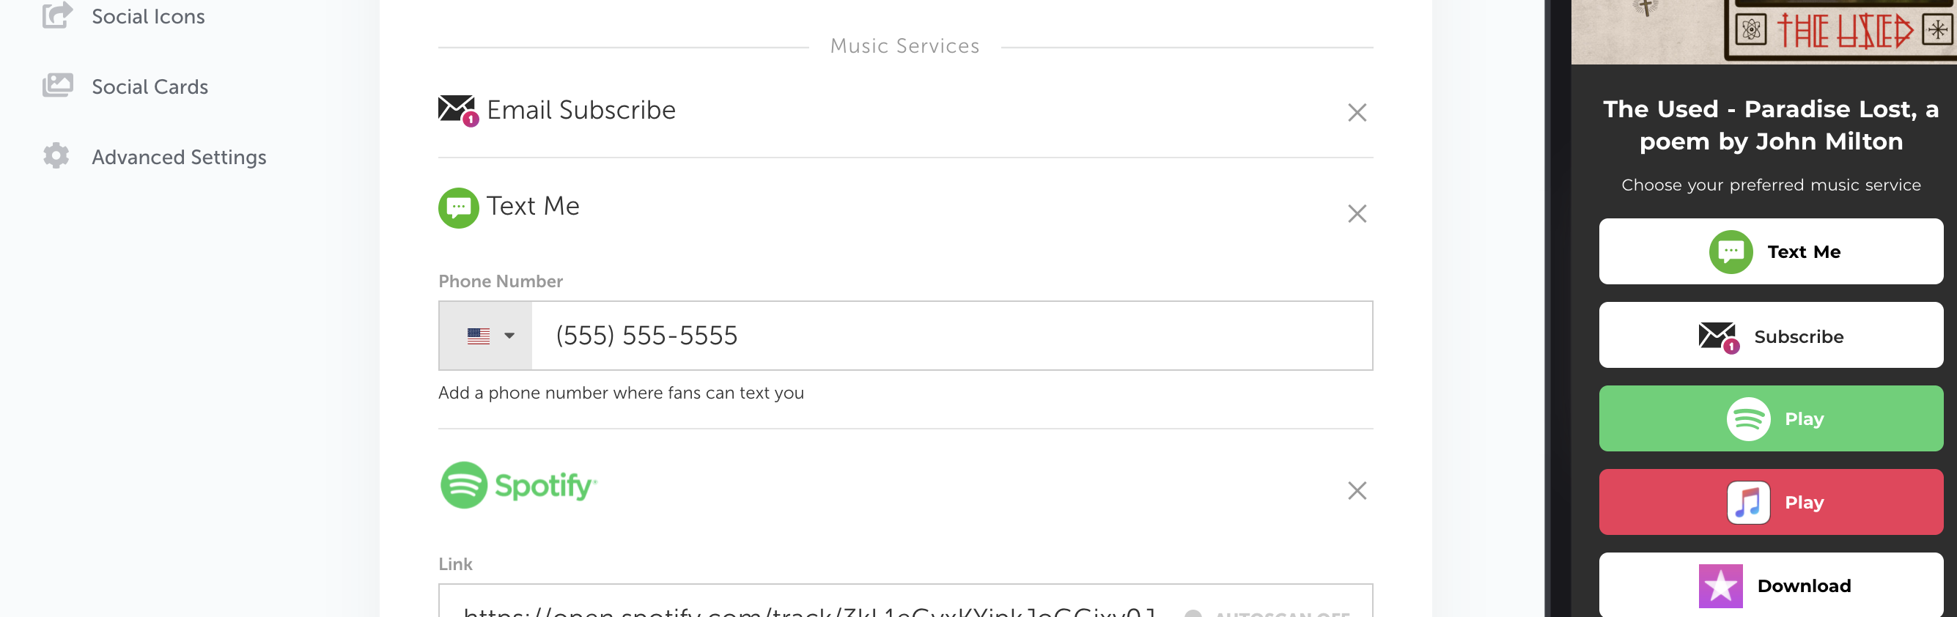Click the green Text Me chat icon
The width and height of the screenshot is (1957, 617).
(x=459, y=207)
